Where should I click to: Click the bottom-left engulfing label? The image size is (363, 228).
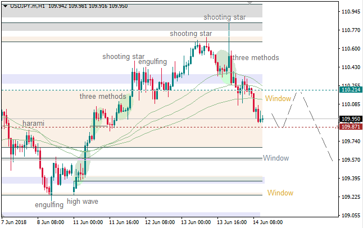49,204
